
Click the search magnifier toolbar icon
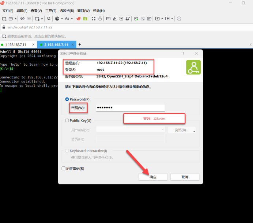click(49, 19)
